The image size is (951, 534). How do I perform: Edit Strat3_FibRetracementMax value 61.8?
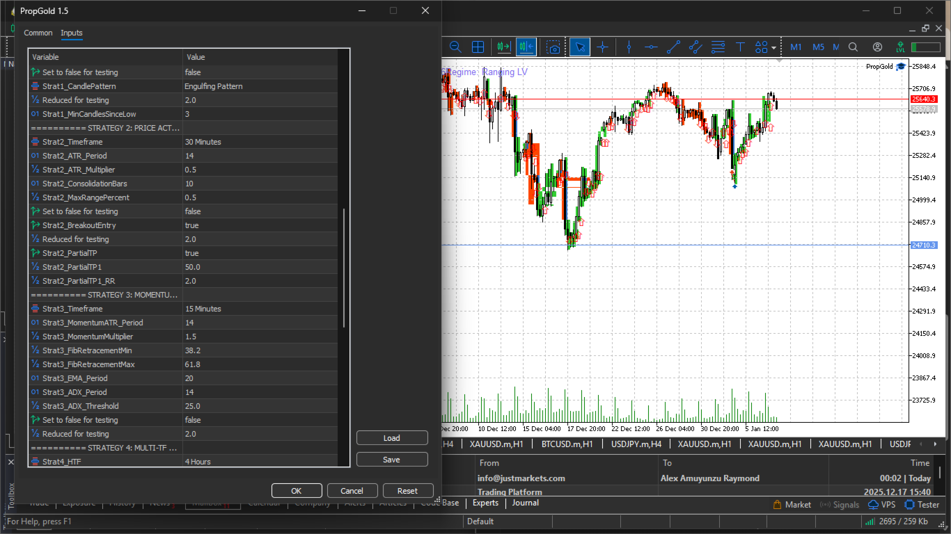[260, 364]
